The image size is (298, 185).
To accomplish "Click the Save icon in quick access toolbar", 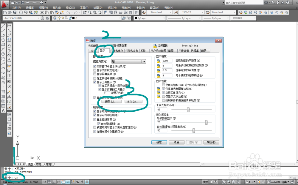I will [x=23, y=3].
